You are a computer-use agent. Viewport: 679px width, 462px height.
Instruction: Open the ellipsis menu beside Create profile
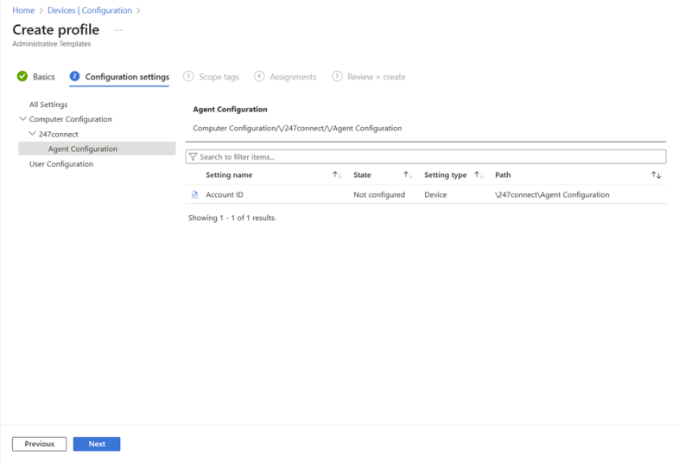118,30
